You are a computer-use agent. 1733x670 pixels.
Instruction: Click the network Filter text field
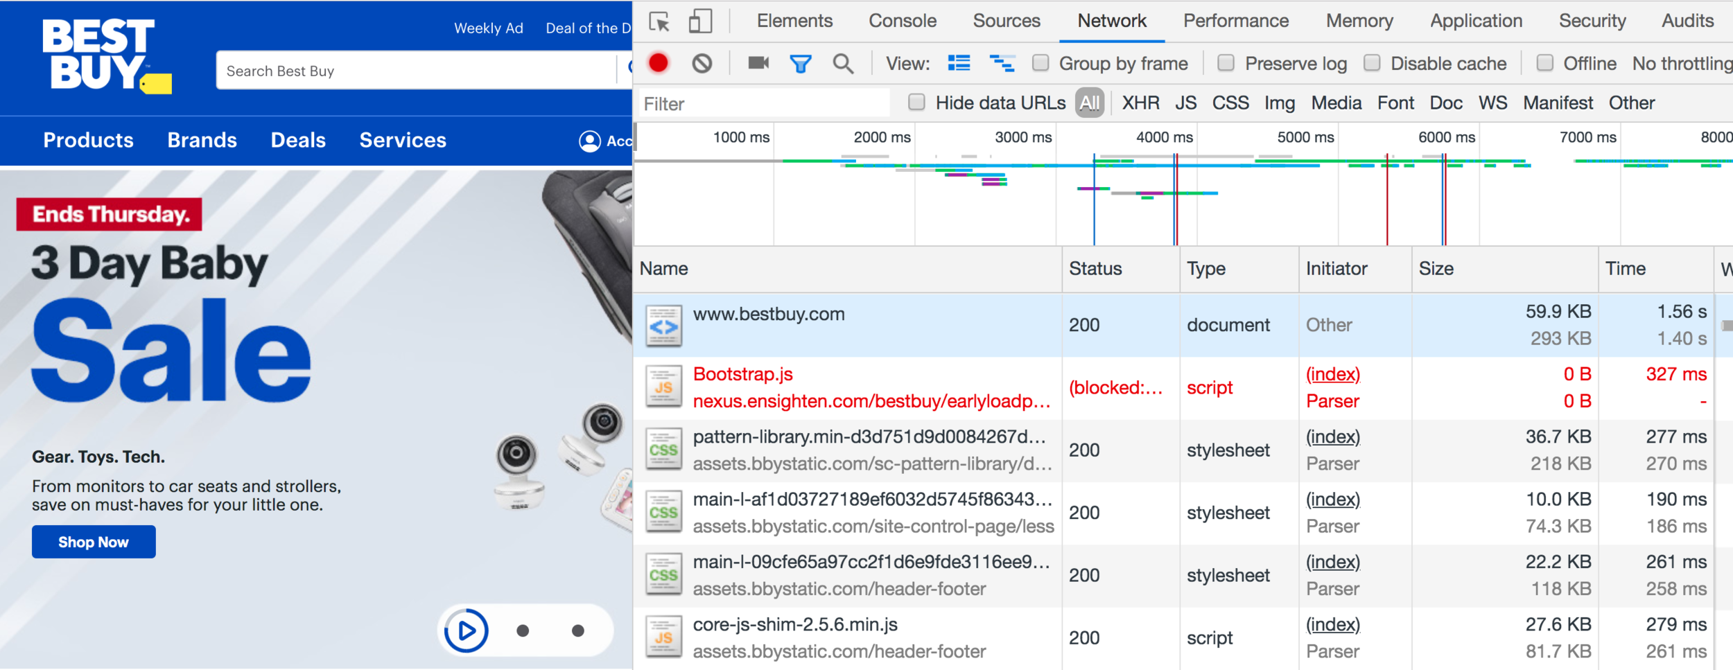(x=765, y=104)
